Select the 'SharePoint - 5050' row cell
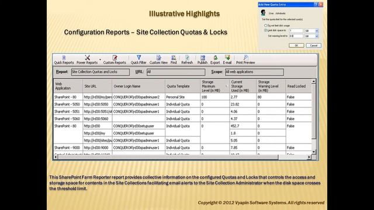Image resolution: width=374 pixels, height=210 pixels. (68, 104)
